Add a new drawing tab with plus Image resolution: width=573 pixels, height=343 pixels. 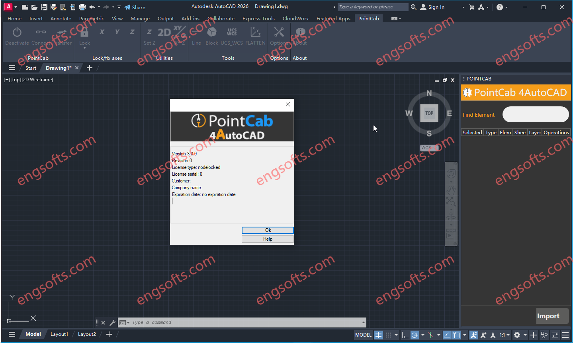click(90, 68)
